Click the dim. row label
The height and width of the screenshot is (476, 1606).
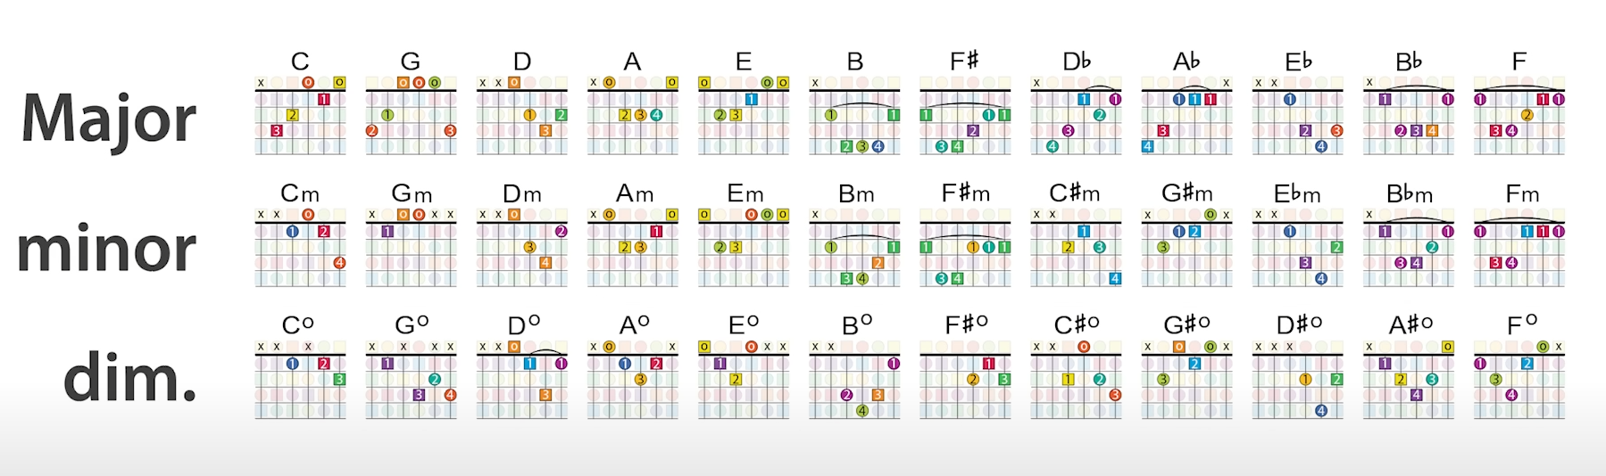click(x=129, y=379)
